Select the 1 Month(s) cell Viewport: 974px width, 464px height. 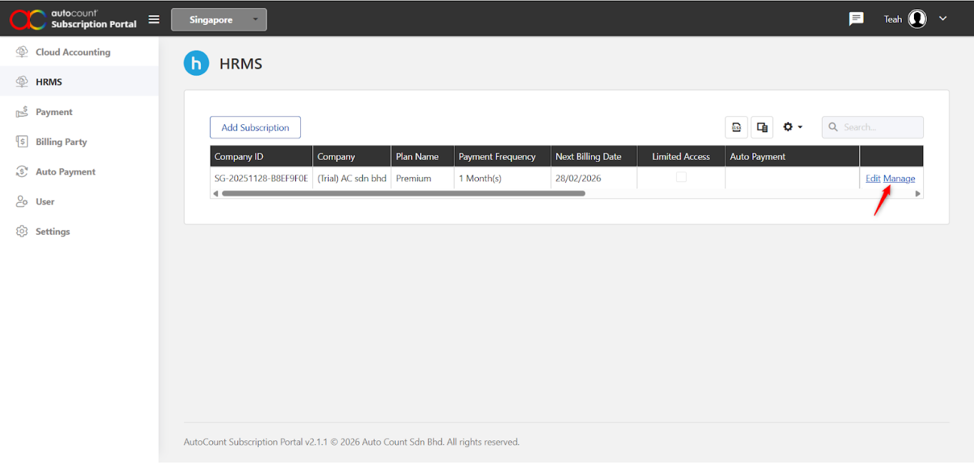[502, 178]
